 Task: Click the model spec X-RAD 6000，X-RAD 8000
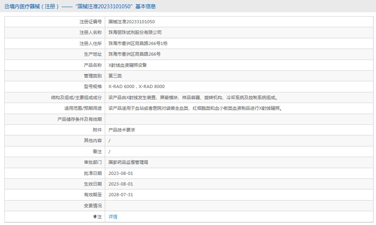136,86
